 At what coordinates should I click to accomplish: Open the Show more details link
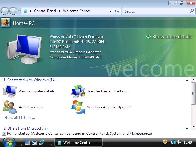(172, 37)
